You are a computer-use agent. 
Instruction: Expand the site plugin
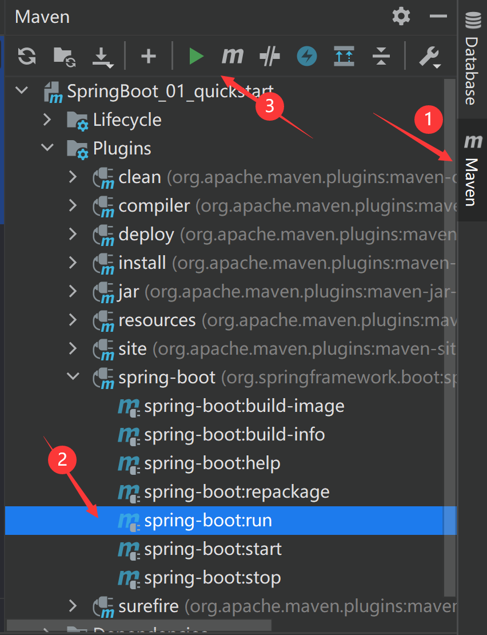(x=73, y=349)
